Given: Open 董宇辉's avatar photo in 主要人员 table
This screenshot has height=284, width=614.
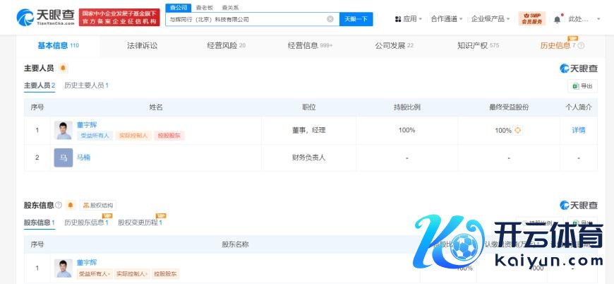Looking at the screenshot, I should [x=63, y=130].
